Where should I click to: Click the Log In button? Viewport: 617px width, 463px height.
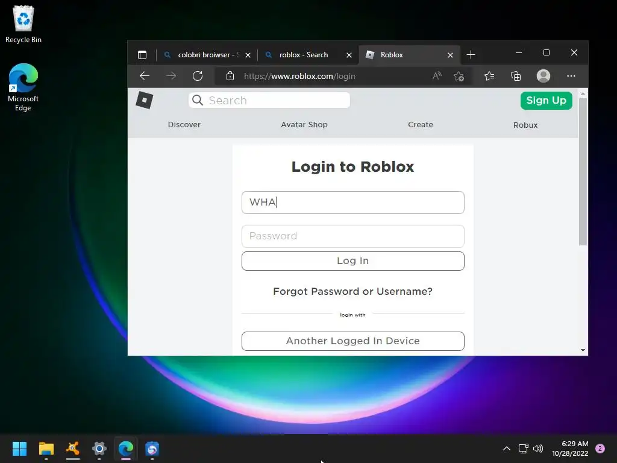[x=353, y=260]
